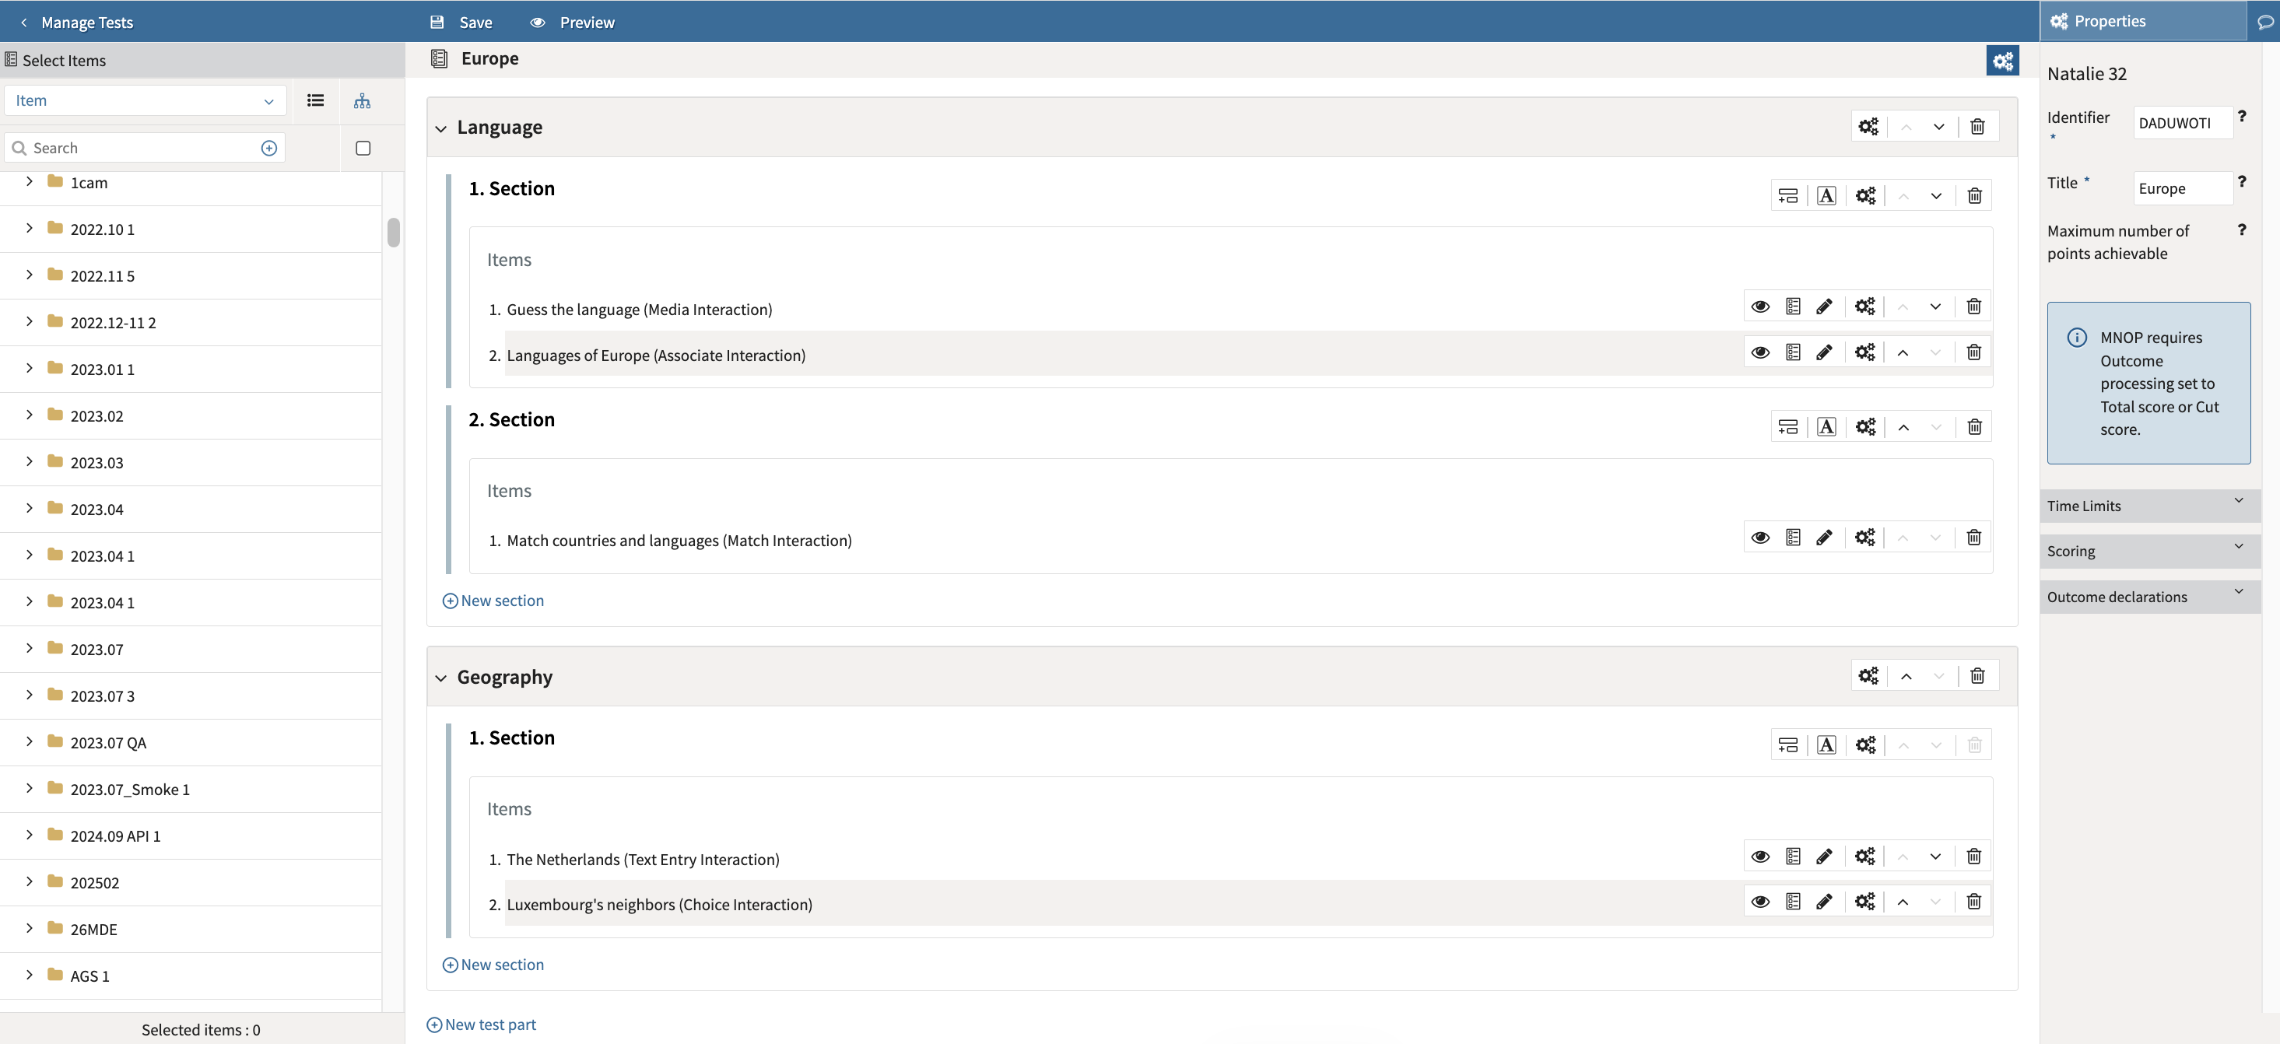Open properties of Language 1. Section
The image size is (2280, 1044).
pos(1865,195)
